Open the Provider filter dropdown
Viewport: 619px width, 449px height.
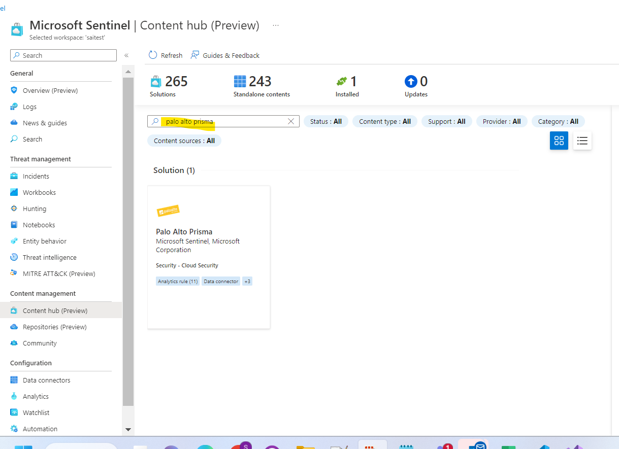[501, 121]
